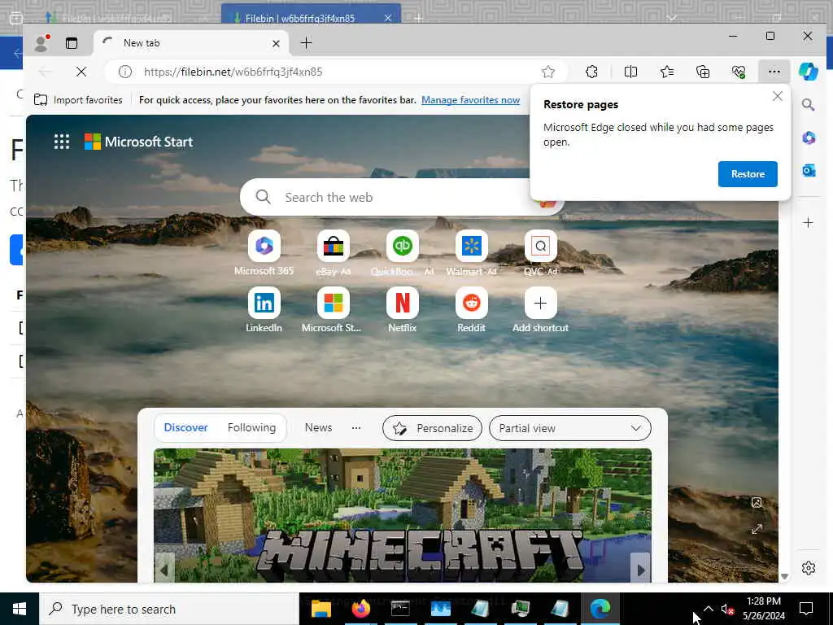Open QuickBooks shortcut tile
Image resolution: width=833 pixels, height=625 pixels.
[402, 253]
